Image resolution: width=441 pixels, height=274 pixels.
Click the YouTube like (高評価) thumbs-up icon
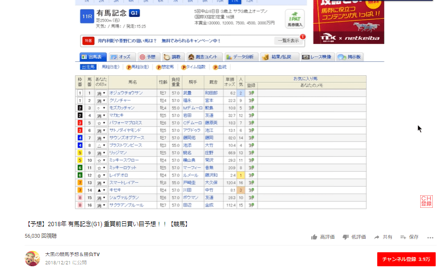[x=314, y=237]
